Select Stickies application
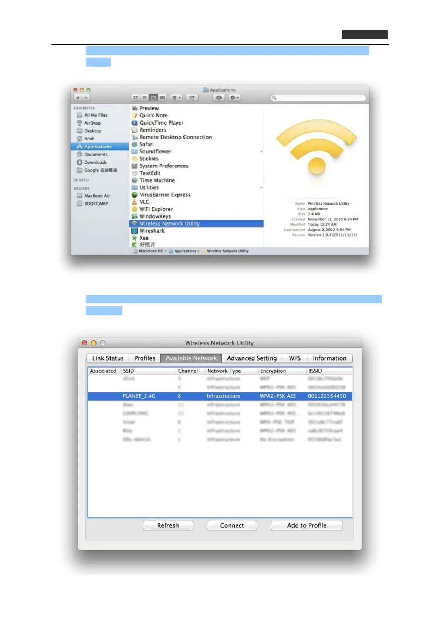The height and width of the screenshot is (624, 440). (145, 159)
